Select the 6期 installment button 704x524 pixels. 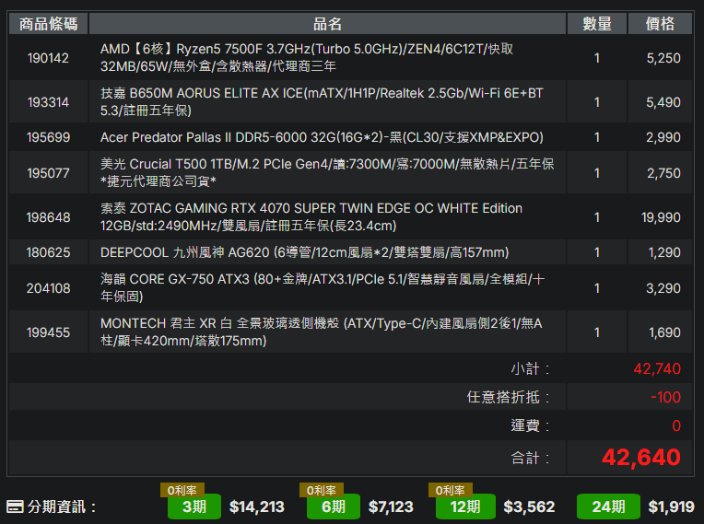(x=334, y=507)
